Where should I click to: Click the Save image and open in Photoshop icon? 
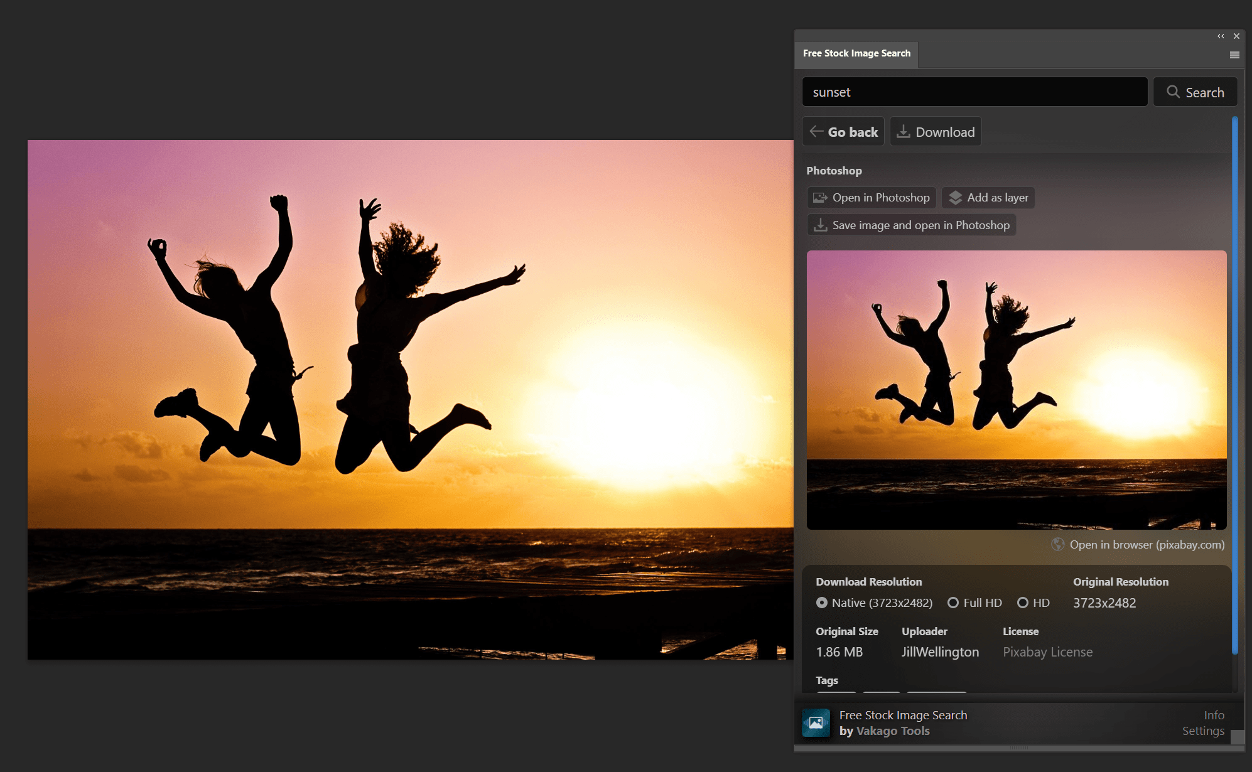821,225
